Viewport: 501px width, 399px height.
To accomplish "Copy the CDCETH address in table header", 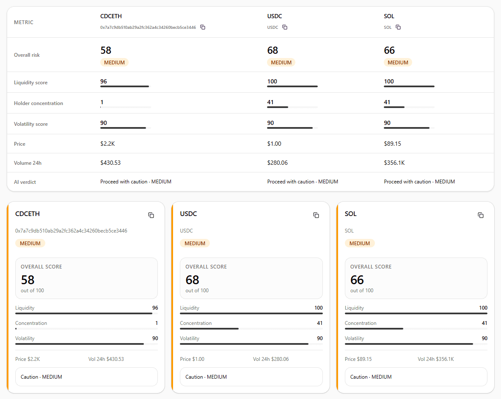I will coord(203,27).
